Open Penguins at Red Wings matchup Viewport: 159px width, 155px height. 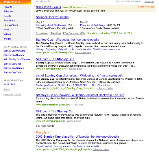point(93,25)
